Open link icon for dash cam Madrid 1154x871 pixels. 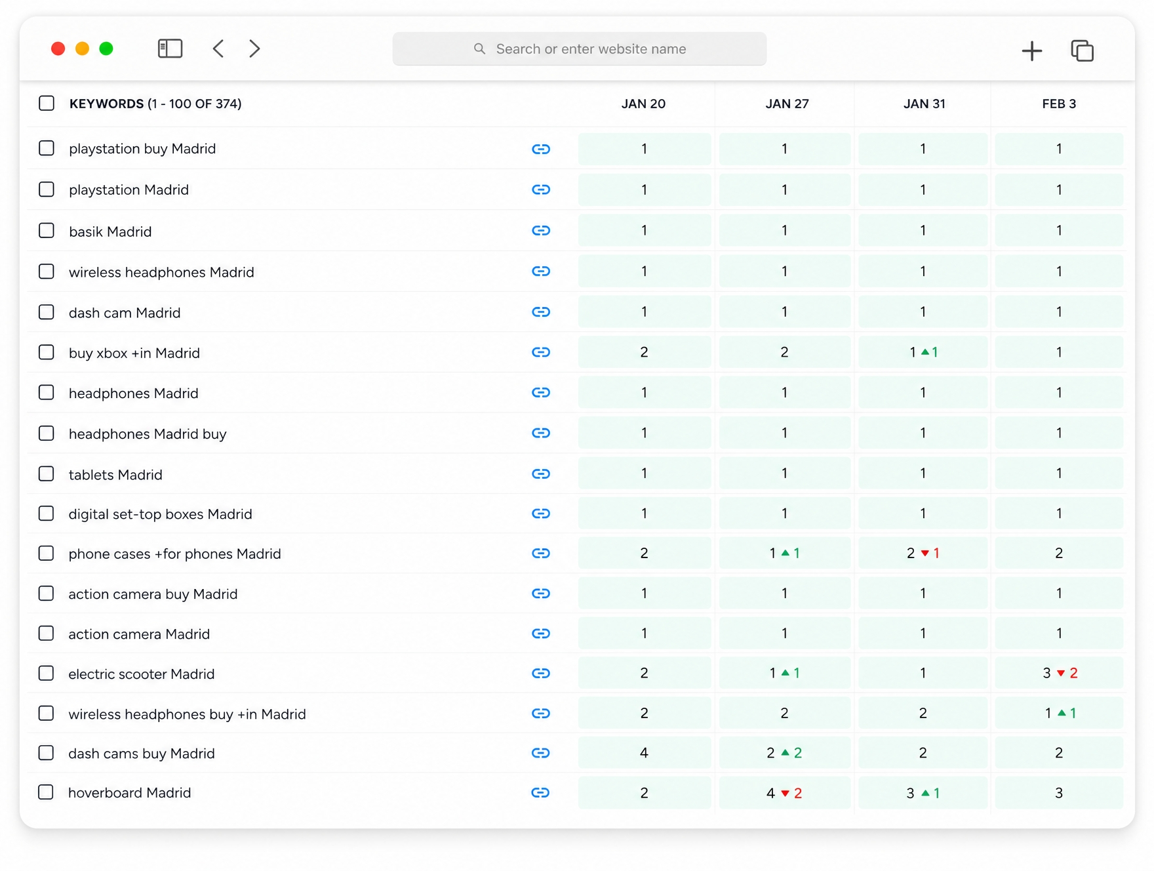pos(541,312)
